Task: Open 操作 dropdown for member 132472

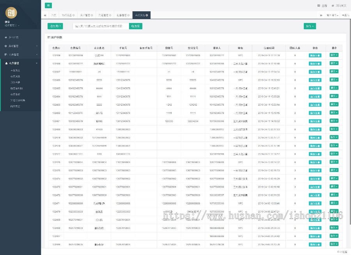Action: (334, 195)
